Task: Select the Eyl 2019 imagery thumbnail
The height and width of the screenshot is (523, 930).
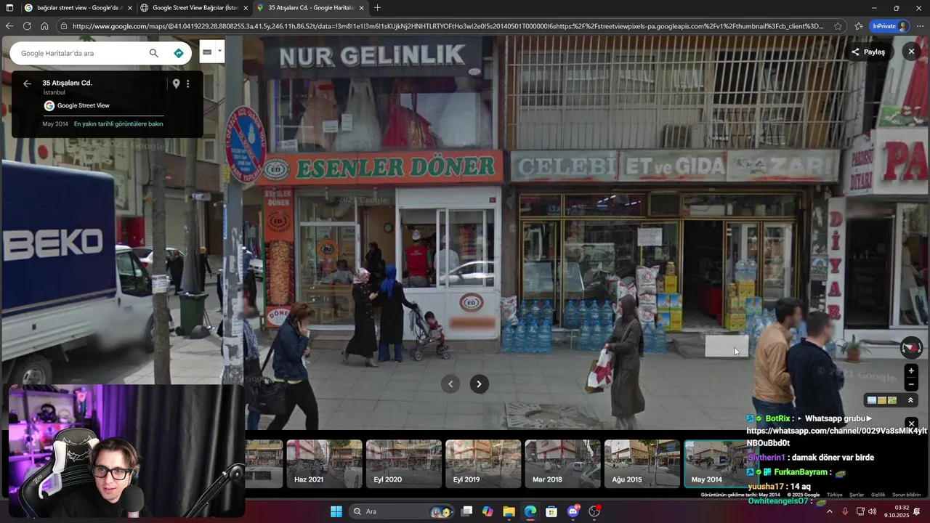Action: pos(483,463)
